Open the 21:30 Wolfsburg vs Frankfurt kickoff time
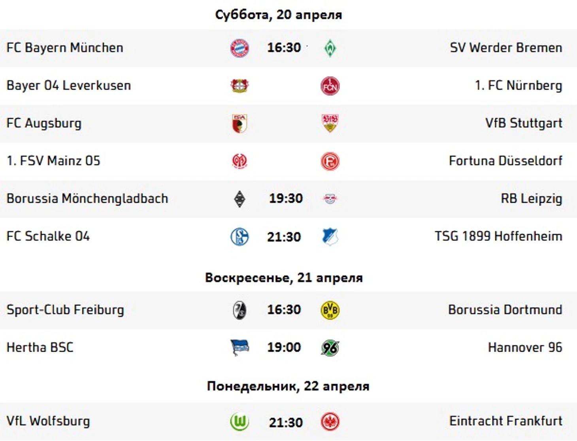Viewport: 577px width, 441px height. coord(286,422)
